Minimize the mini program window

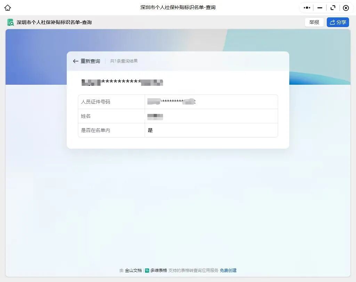click(320, 8)
